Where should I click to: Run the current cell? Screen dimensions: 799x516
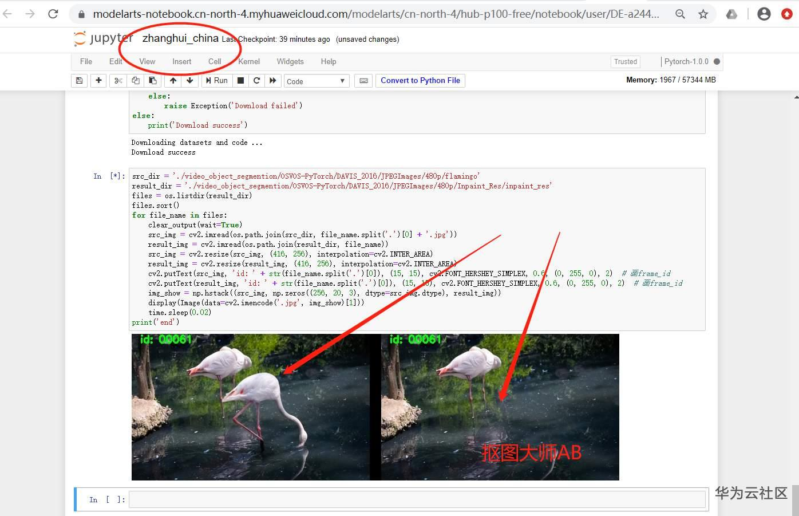point(216,81)
